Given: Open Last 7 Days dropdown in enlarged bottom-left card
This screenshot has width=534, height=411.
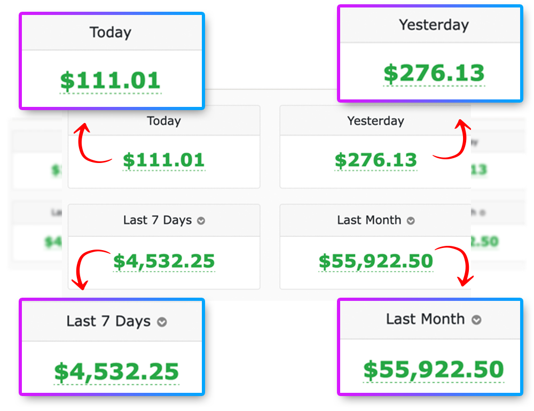Looking at the screenshot, I should [161, 322].
